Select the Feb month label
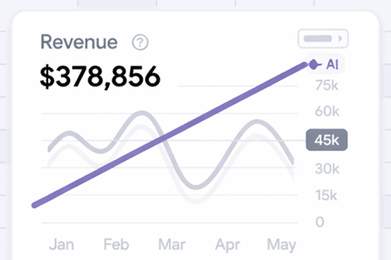 [x=116, y=244]
